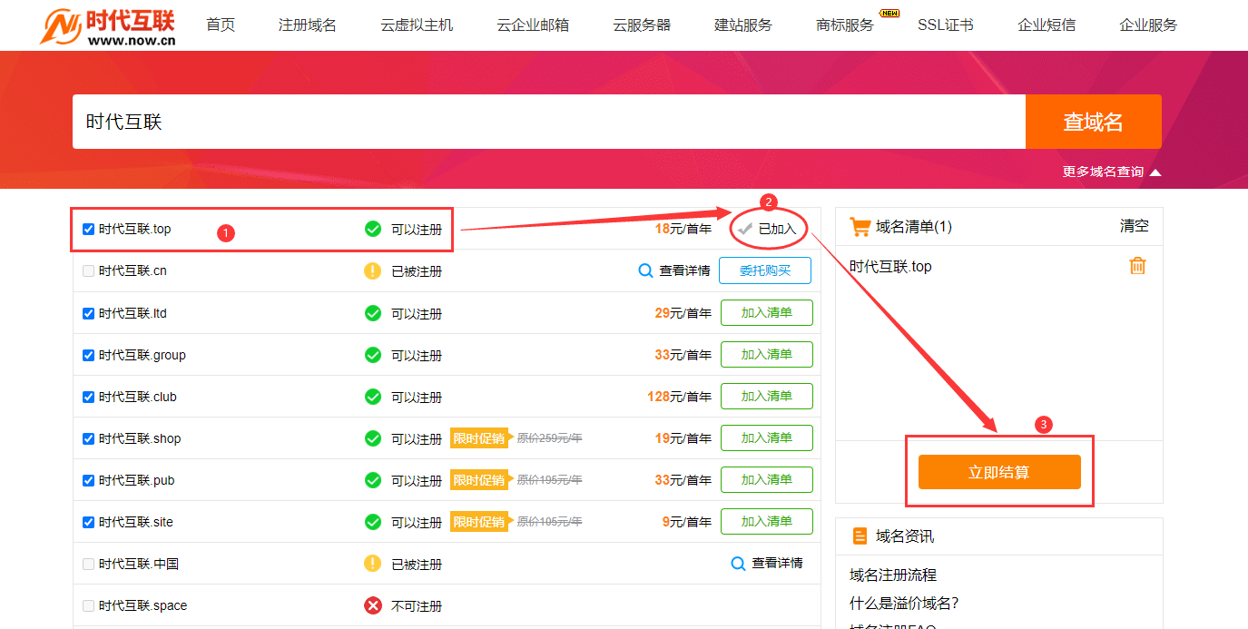Click 委托购买 for 时代互联.cn
The image size is (1248, 629).
tap(765, 270)
